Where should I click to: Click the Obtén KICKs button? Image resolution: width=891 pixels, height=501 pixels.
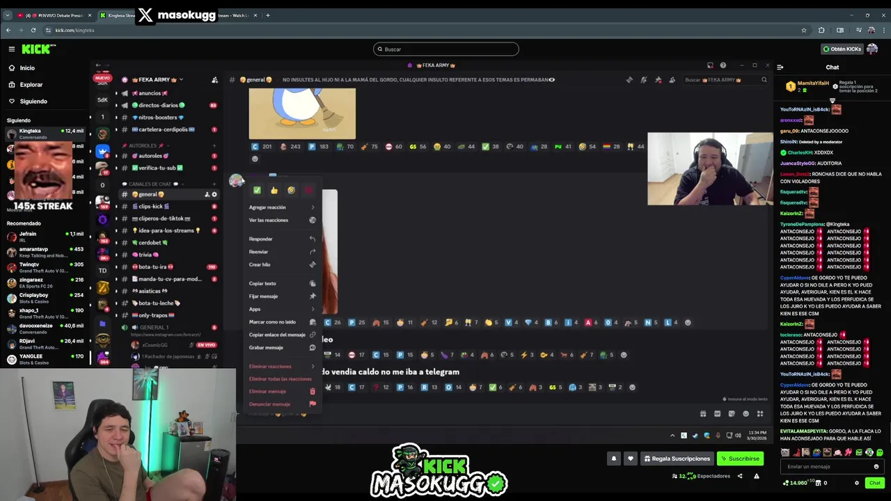point(842,49)
